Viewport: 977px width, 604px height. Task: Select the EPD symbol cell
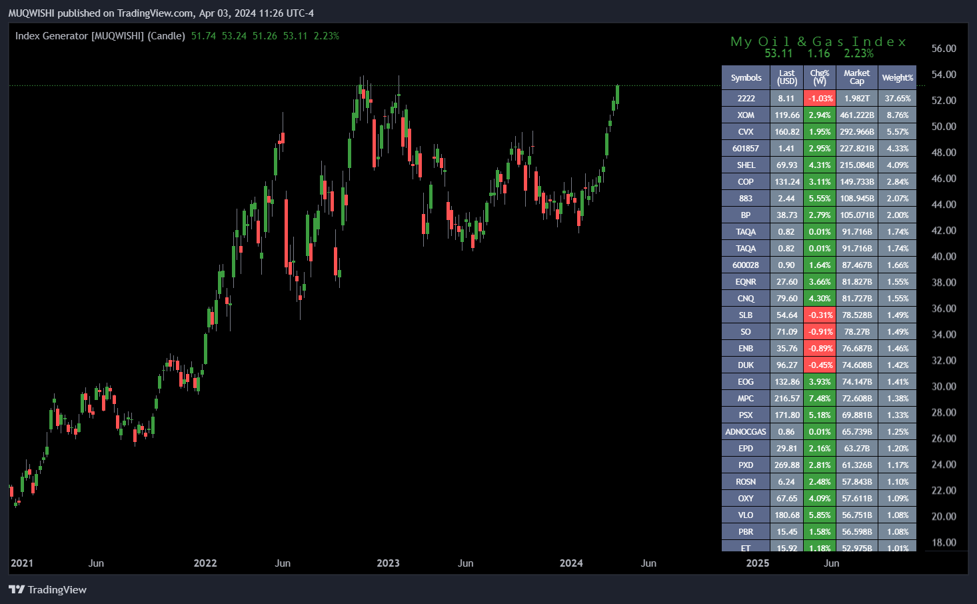[746, 448]
